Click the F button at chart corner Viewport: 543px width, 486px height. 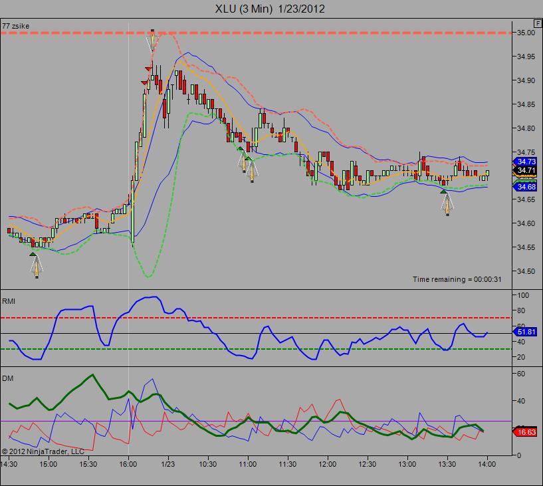coord(538,23)
